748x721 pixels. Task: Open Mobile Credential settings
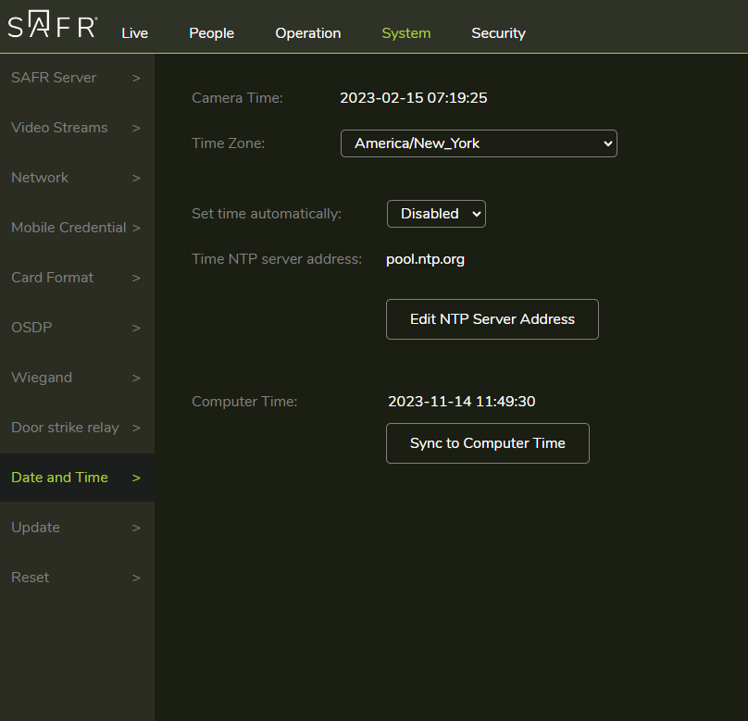coord(69,228)
